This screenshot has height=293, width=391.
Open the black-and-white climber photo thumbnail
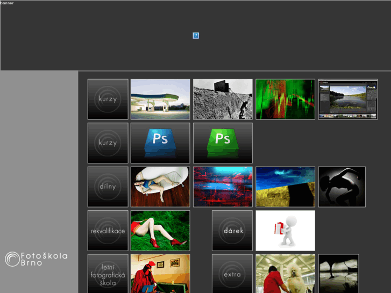pos(223,99)
